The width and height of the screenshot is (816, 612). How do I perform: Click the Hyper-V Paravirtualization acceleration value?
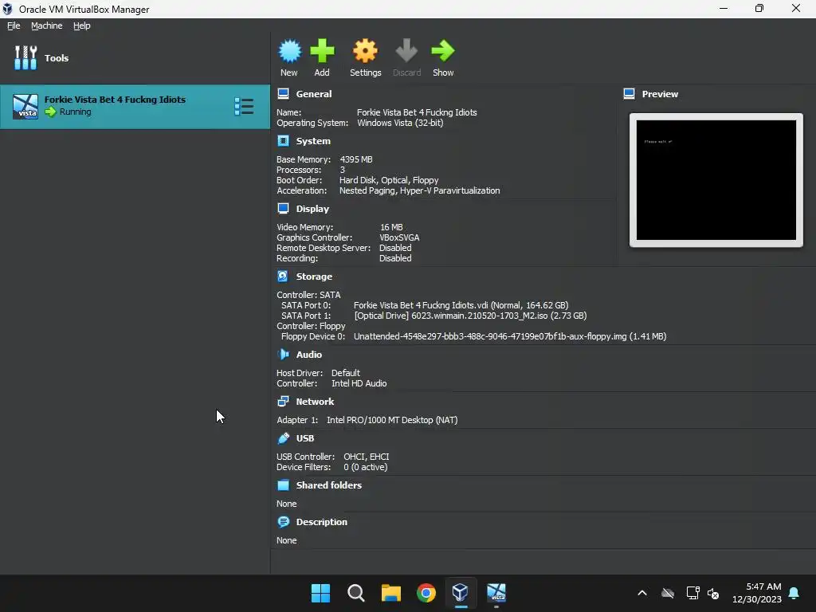click(450, 190)
